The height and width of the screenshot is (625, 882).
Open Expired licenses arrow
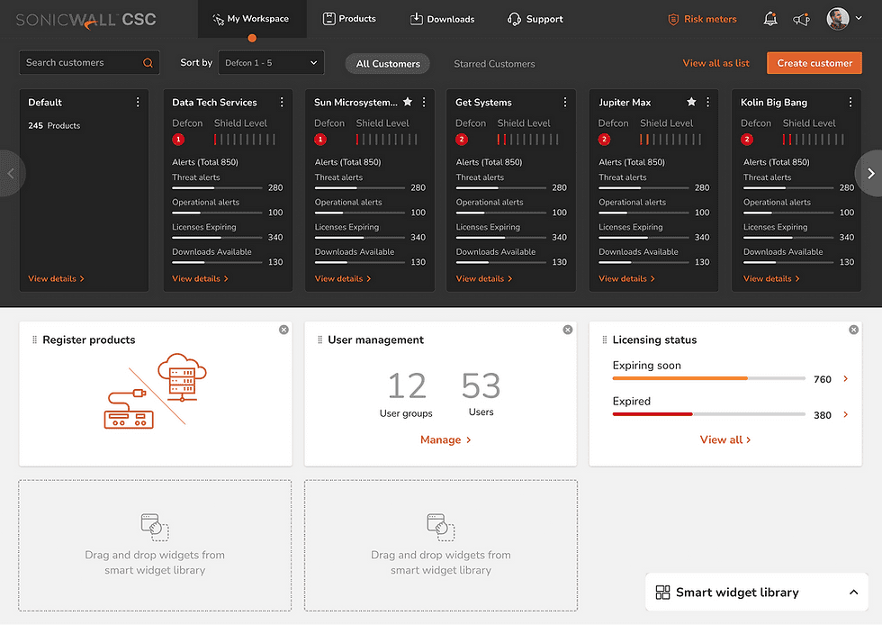click(x=845, y=415)
